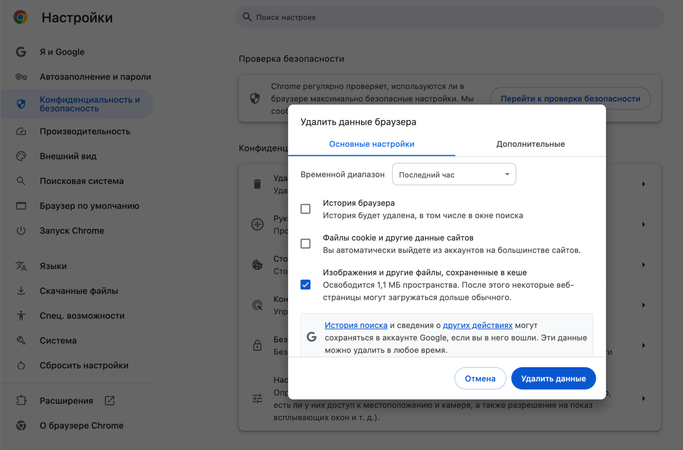
Task: Open the time range dropdown
Action: point(454,174)
